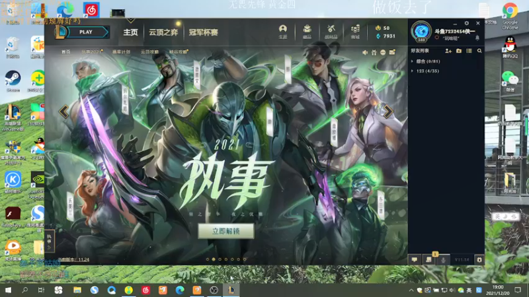Image resolution: width=529 pixels, height=297 pixels.
Task: Open the chat bubble icon at bottom
Action: click(415, 259)
